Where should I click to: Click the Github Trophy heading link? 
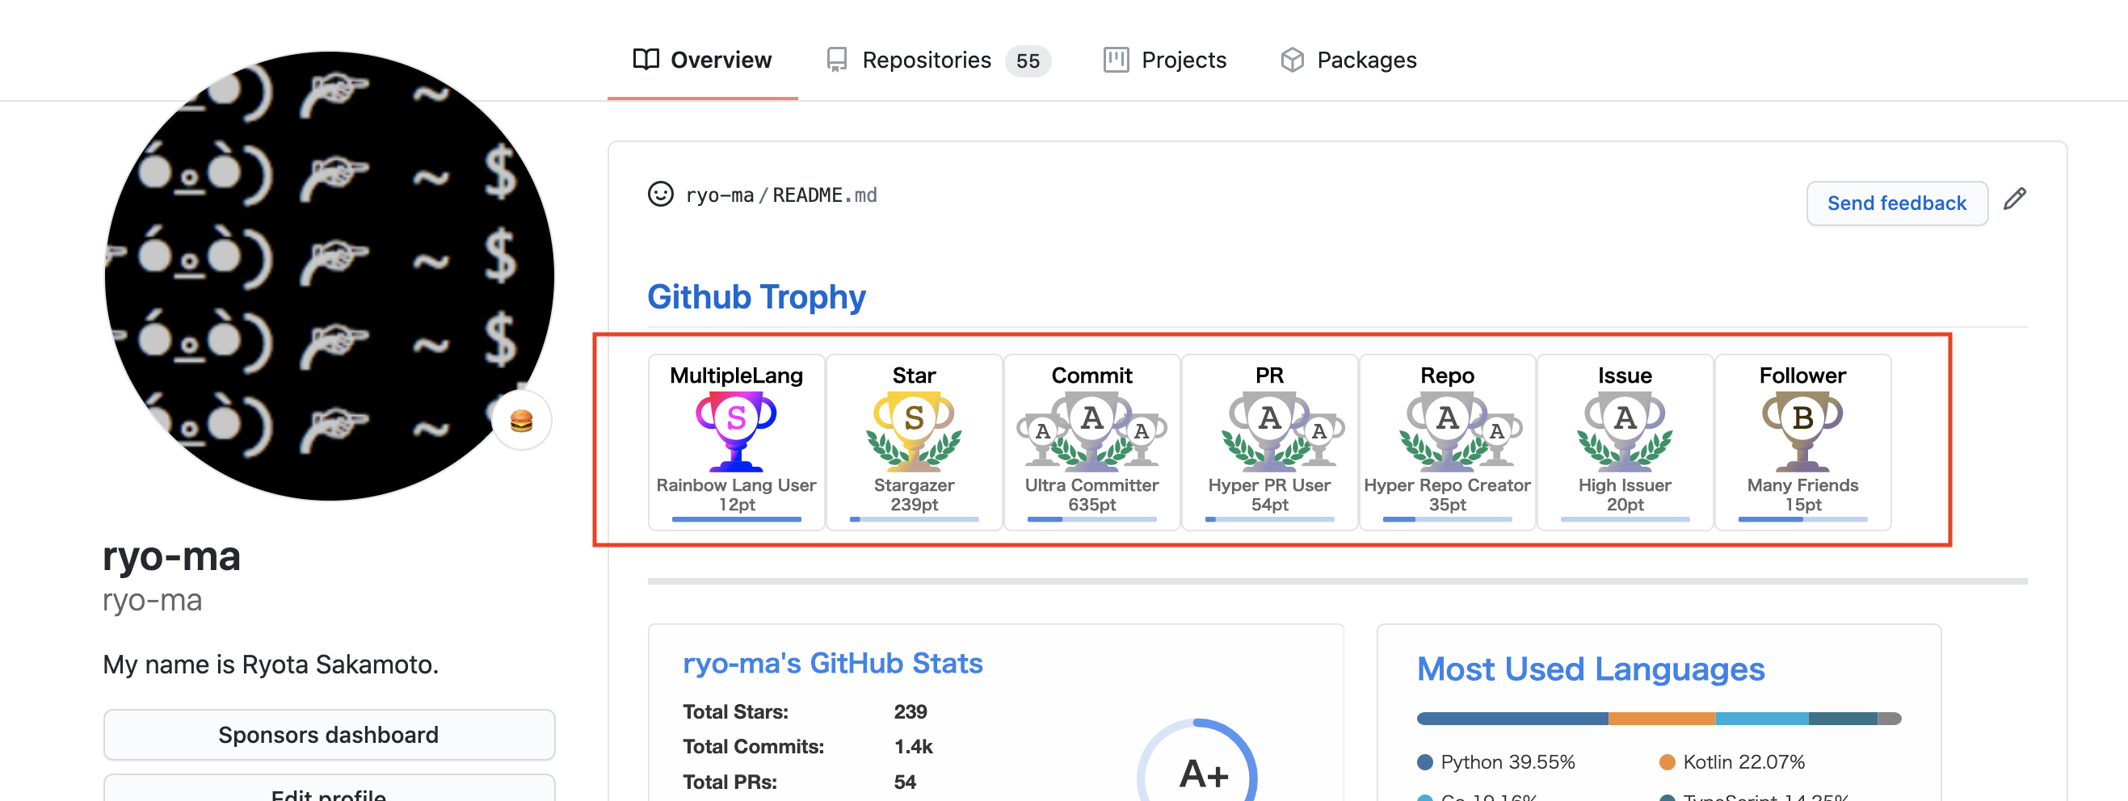click(x=756, y=296)
